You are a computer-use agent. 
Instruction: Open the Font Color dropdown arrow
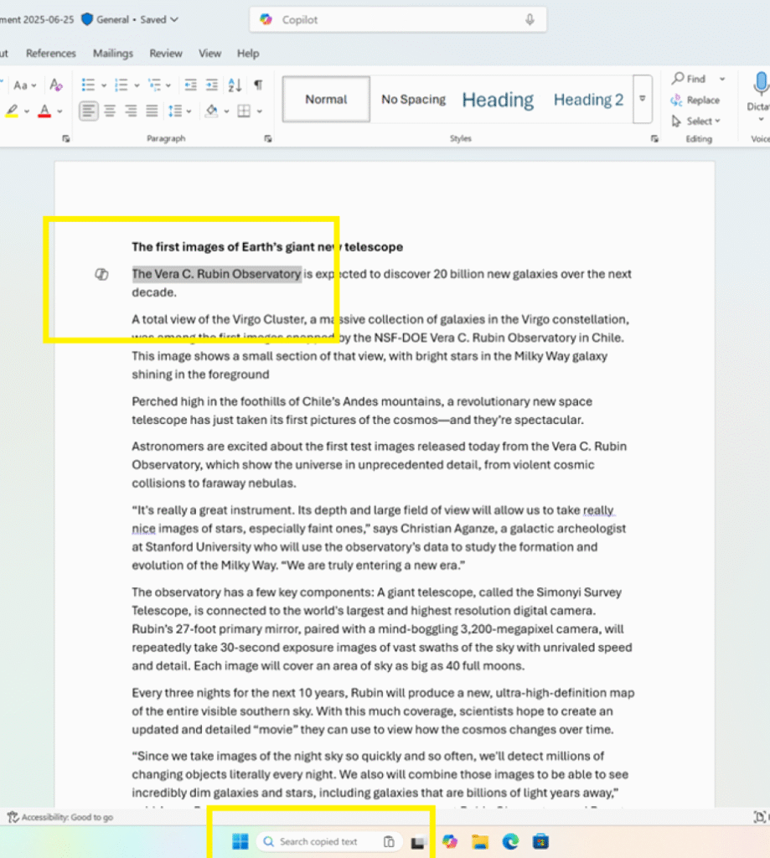59,112
